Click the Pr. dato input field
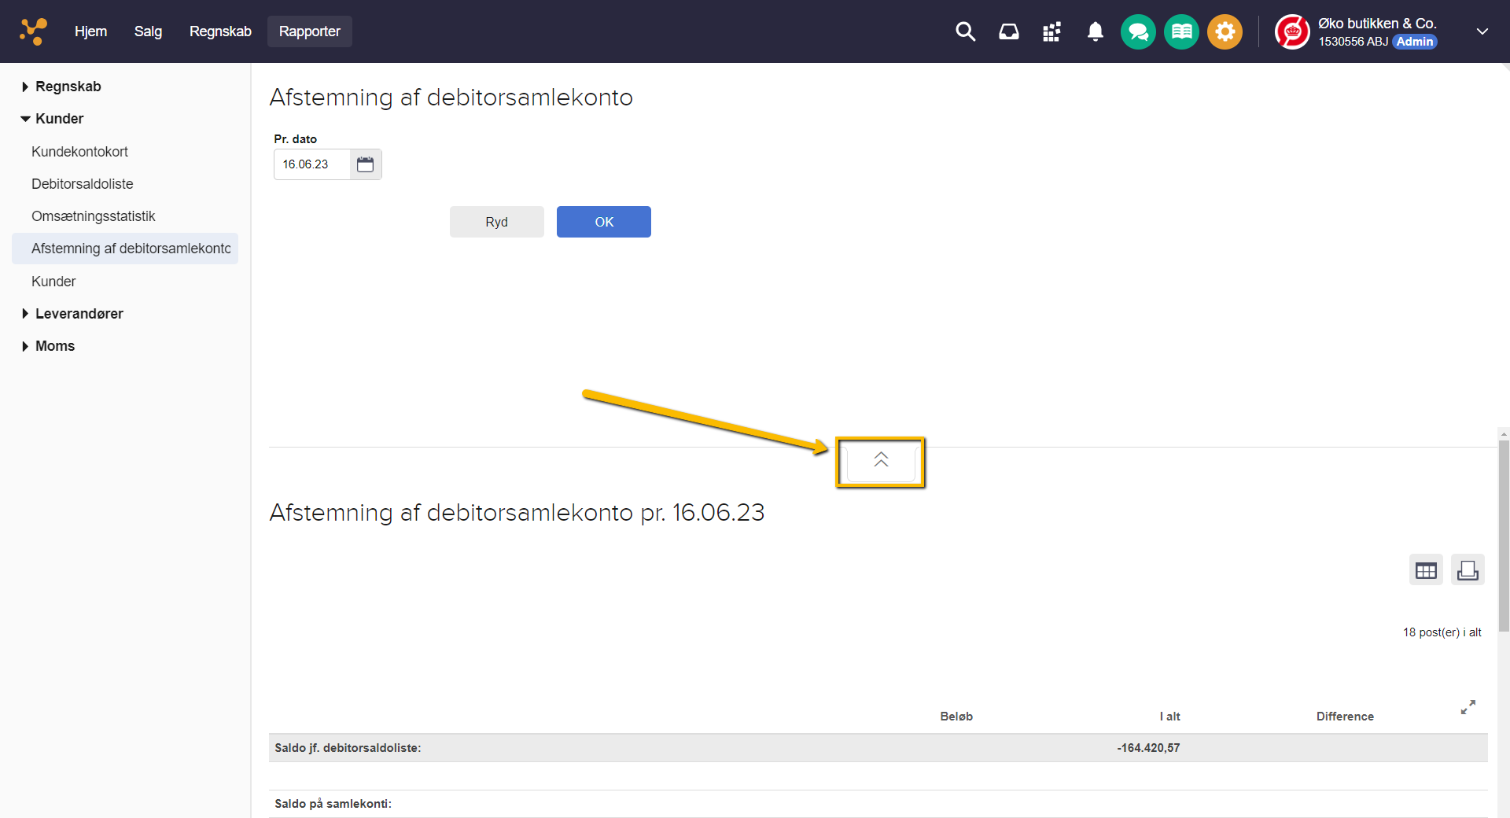The height and width of the screenshot is (818, 1510). click(x=312, y=164)
